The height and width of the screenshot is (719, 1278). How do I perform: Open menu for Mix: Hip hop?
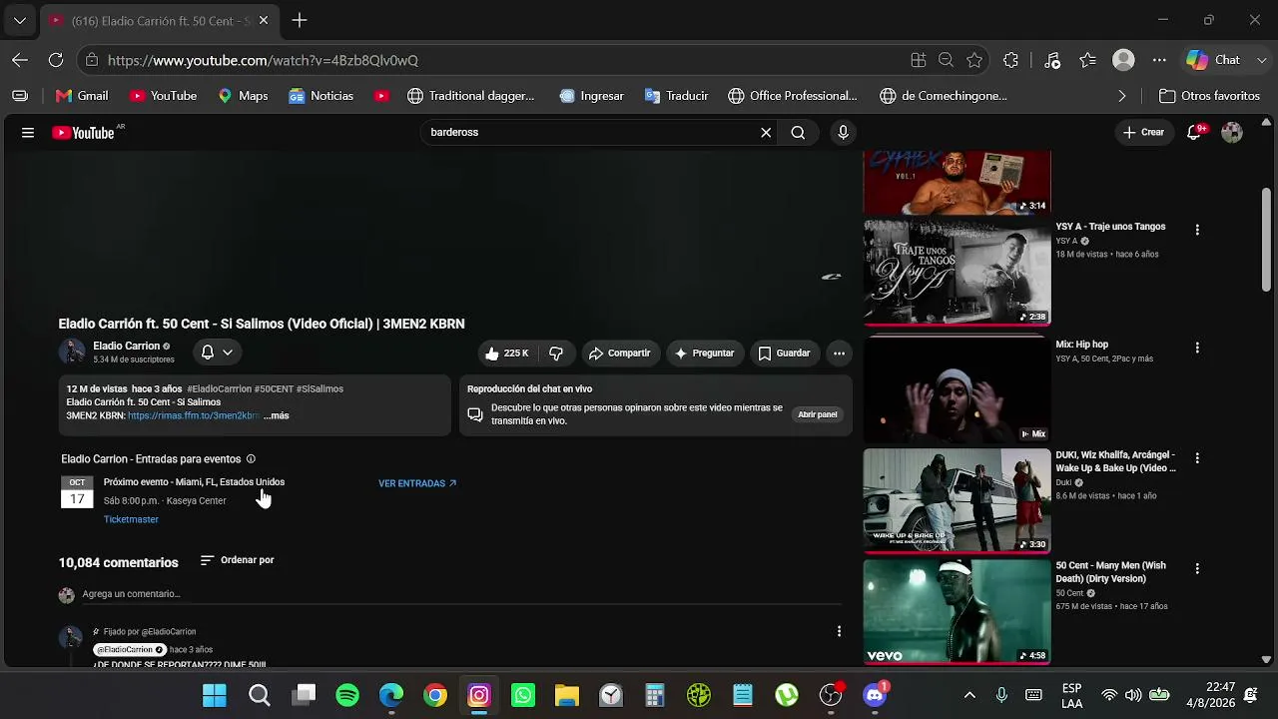pyautogui.click(x=1197, y=348)
